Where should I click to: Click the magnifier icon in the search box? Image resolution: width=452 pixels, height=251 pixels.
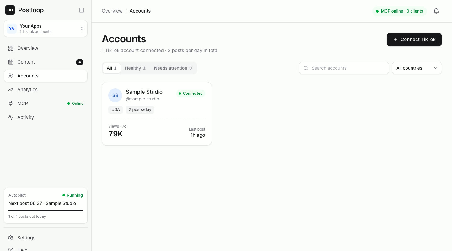[306, 68]
